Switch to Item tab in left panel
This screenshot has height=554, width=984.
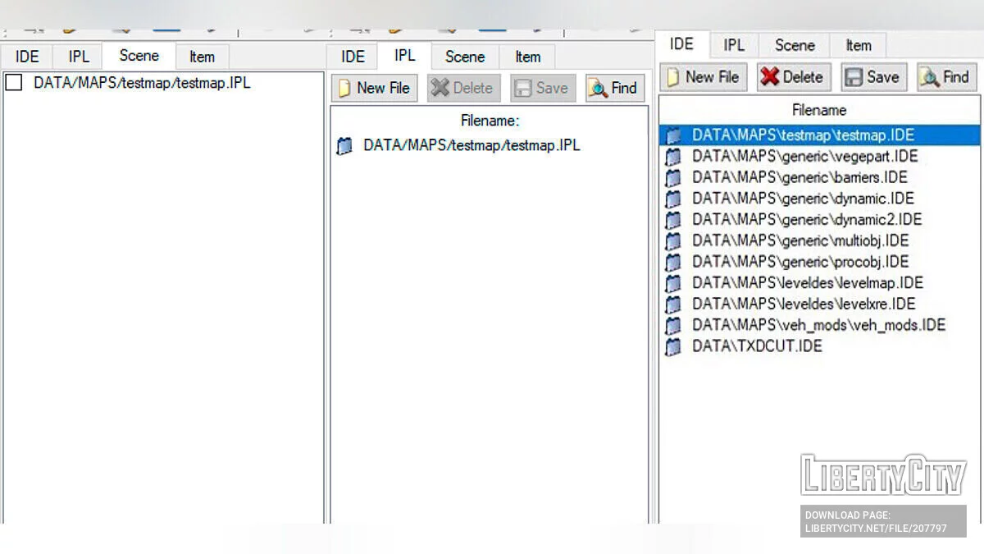[202, 57]
